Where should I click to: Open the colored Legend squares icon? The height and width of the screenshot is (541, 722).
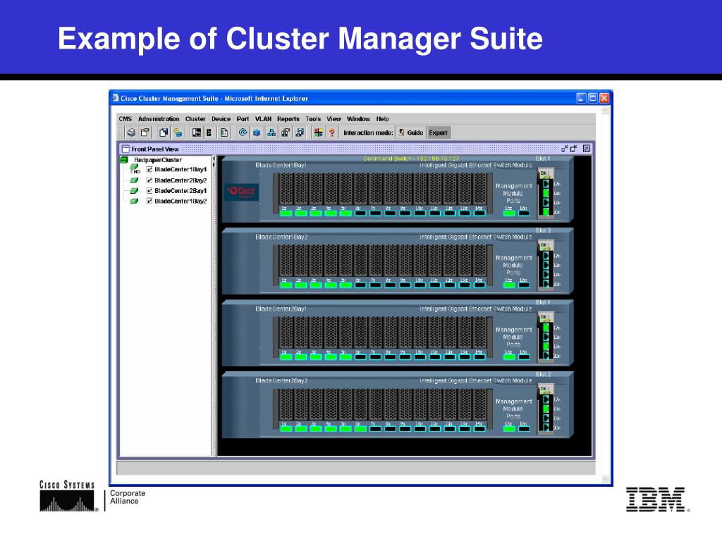[x=318, y=132]
